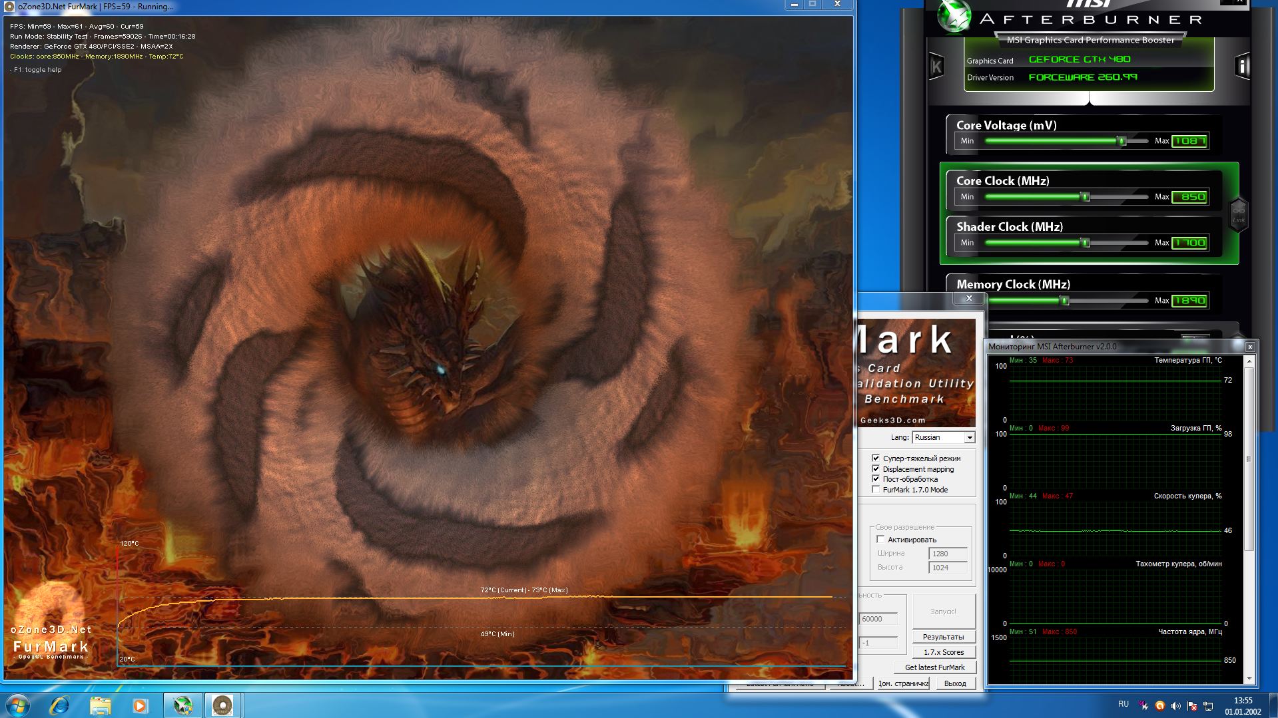The width and height of the screenshot is (1278, 718).
Task: Maximize the FurMark render window
Action: pos(812,4)
